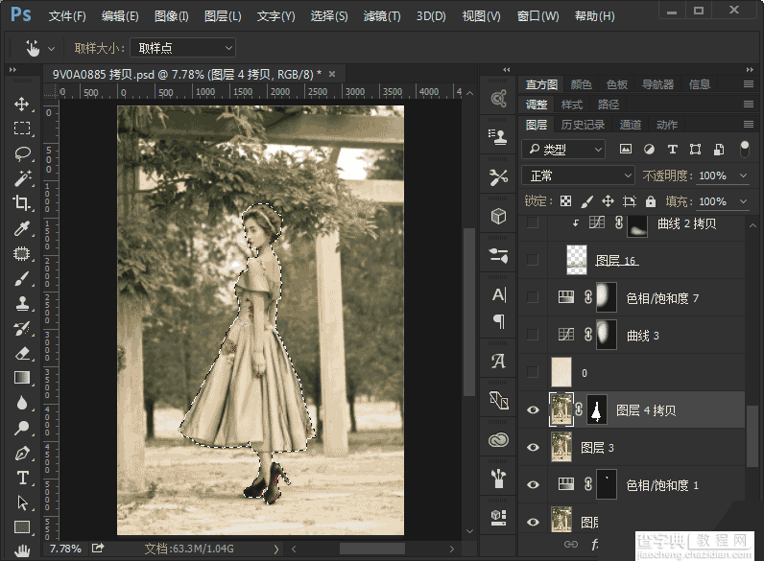Select the Rectangle shape tool
This screenshot has height=561, width=764.
point(21,526)
